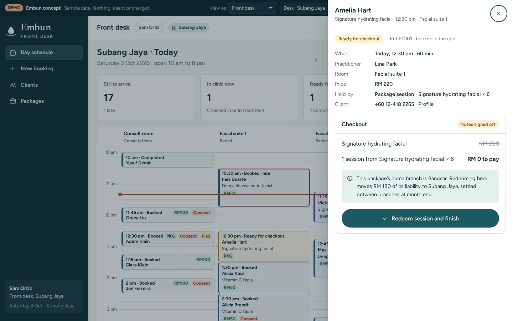Open the Desk · Subang Jaya selector

click(x=304, y=8)
